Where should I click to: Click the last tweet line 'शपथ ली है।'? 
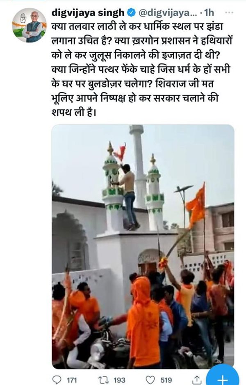(x=74, y=112)
